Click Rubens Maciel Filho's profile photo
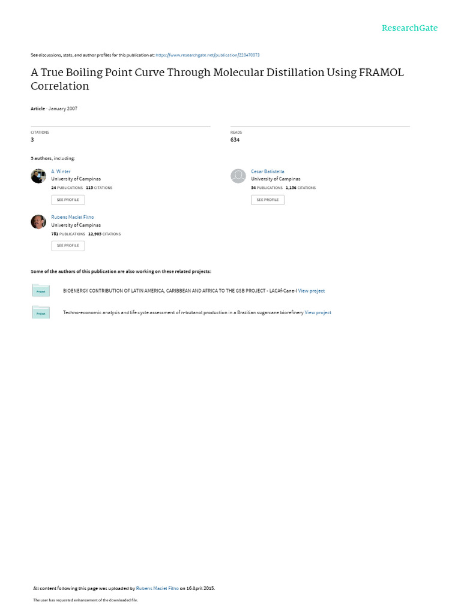461x614 pixels. 38,222
